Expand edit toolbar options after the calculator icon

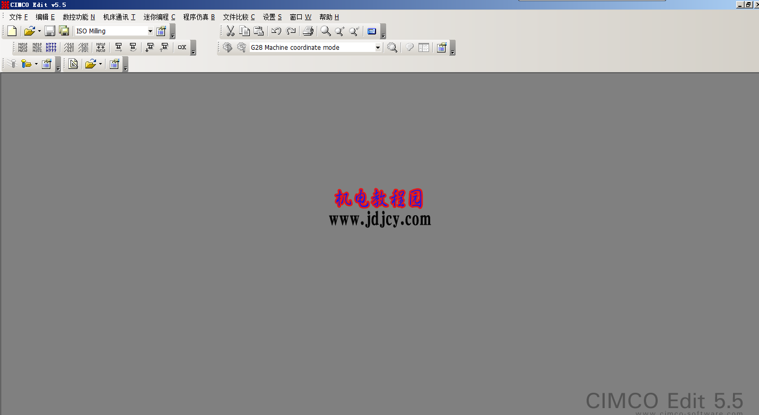[383, 32]
